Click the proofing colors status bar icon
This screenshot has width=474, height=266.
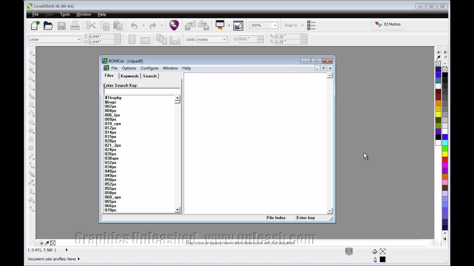coord(349,251)
